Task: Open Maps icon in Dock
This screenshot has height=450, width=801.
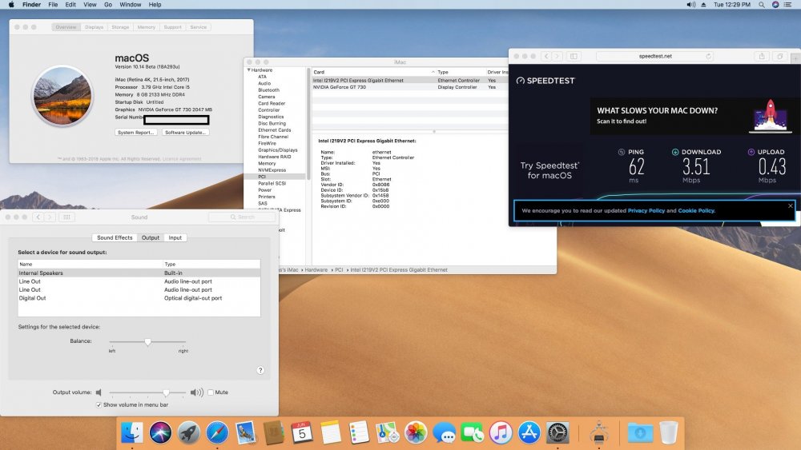Action: pos(387,432)
